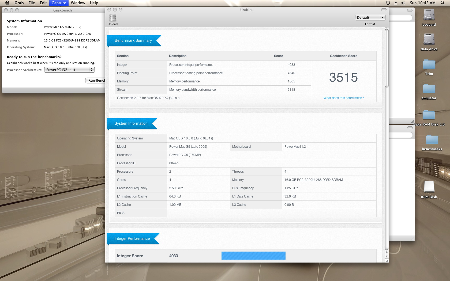Screen dimensions: 450x281
Task: Open the Apple menu
Action: tap(7, 3)
